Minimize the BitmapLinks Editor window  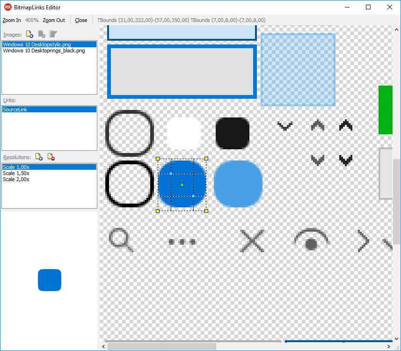(347, 7)
